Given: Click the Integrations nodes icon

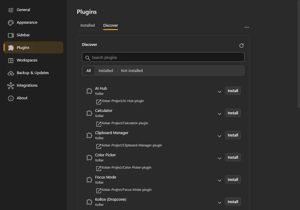Looking at the screenshot, I should click(11, 86).
